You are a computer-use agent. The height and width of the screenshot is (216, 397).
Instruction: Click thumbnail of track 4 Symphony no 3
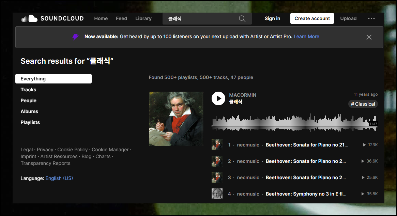tap(217, 194)
